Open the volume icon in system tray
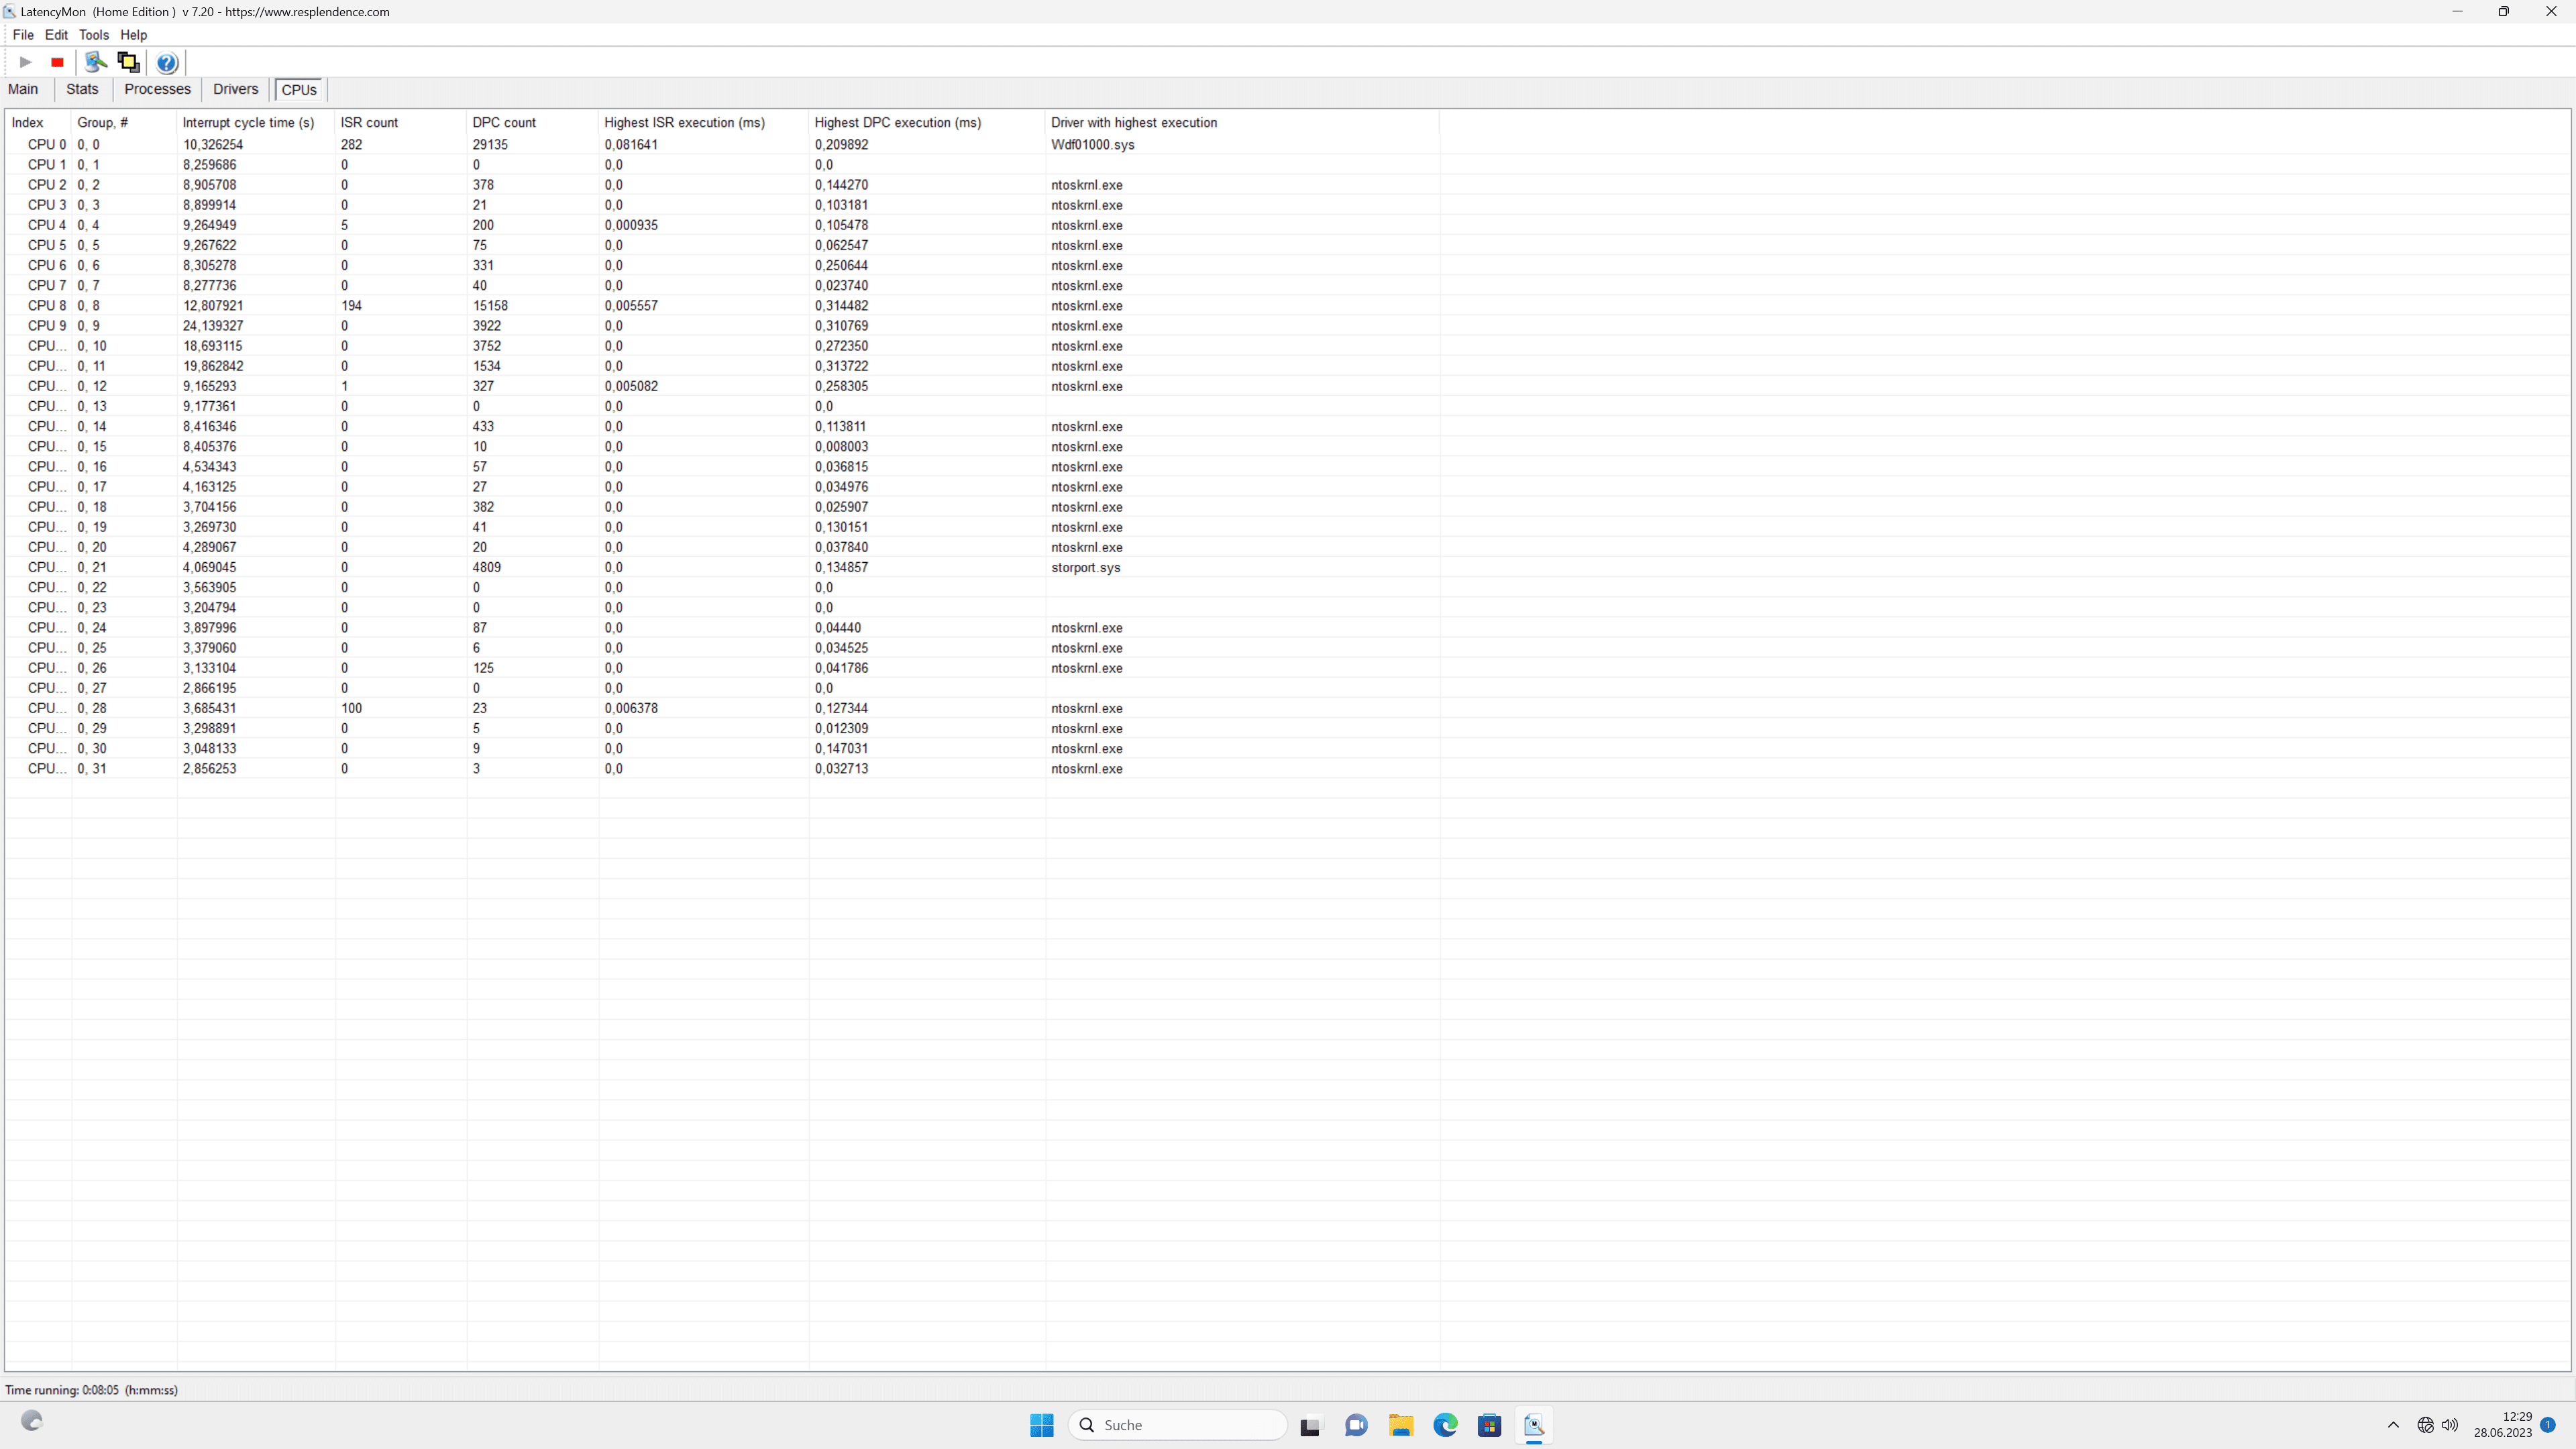 point(2449,1425)
